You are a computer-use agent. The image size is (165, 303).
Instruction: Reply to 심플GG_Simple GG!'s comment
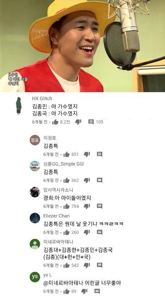pyautogui.click(x=99, y=180)
